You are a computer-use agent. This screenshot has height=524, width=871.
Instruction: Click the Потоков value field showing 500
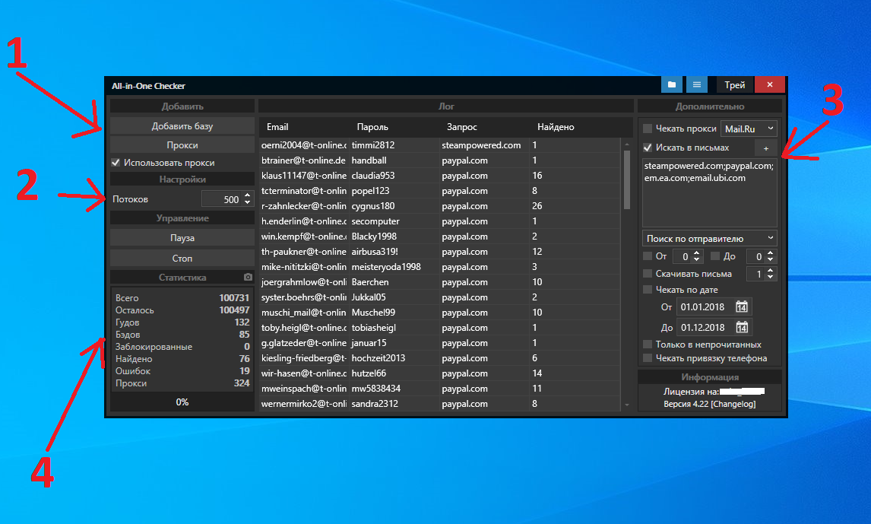coord(222,199)
